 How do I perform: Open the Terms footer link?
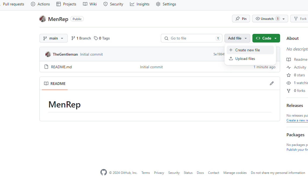coord(146,173)
